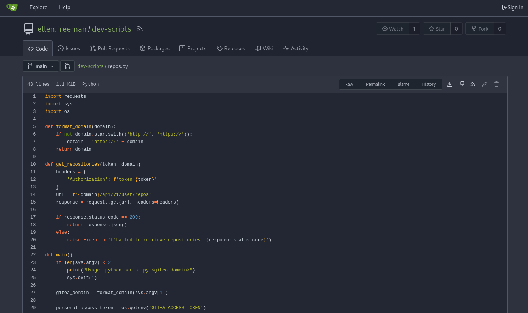Viewport: 528px width, 313px height.
Task: Watch the dev-scripts repository
Action: tap(392, 29)
